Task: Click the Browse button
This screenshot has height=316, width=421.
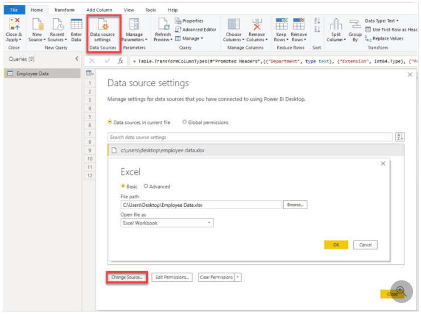Action: (295, 205)
